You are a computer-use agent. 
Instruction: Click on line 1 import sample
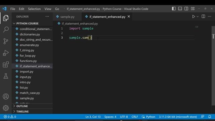[x=81, y=28]
